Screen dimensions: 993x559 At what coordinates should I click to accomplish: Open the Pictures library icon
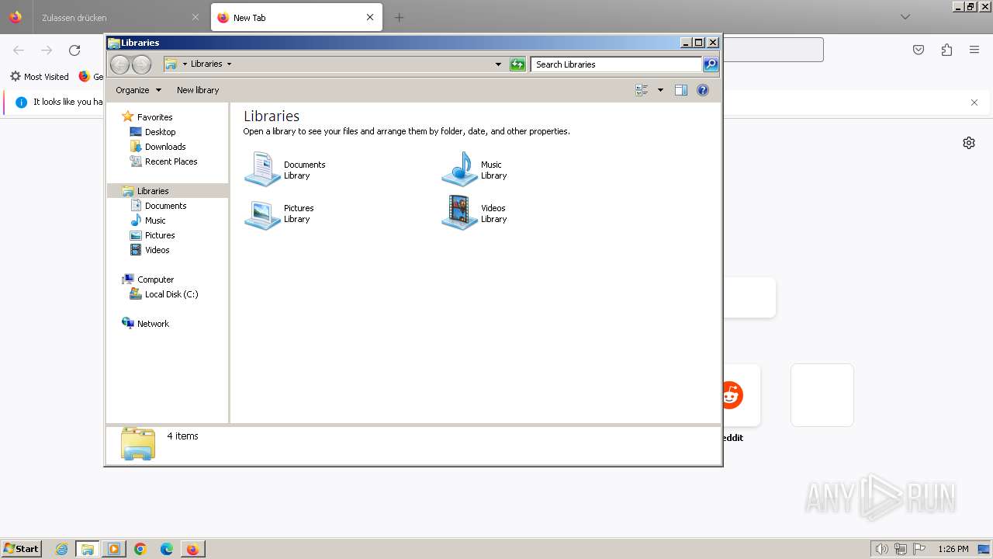click(262, 214)
